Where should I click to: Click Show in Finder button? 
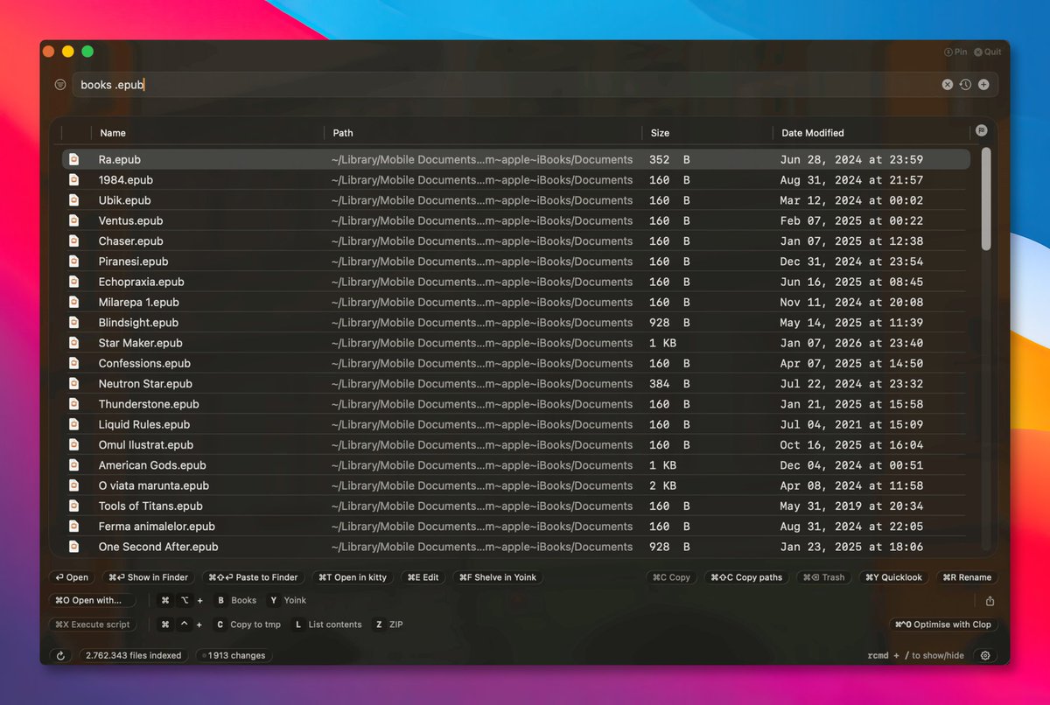click(x=149, y=577)
